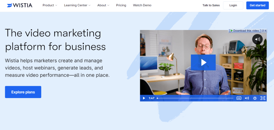Toggle closed captions CC button
The image size is (274, 130).
pyautogui.click(x=239, y=98)
